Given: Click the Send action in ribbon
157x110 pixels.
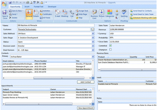Looking at the screenshot, I should [x=13, y=14].
